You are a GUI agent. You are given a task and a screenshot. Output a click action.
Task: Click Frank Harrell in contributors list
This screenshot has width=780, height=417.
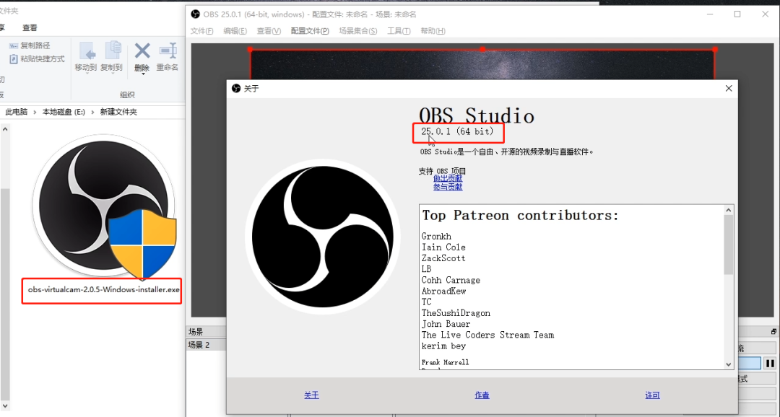tap(445, 362)
